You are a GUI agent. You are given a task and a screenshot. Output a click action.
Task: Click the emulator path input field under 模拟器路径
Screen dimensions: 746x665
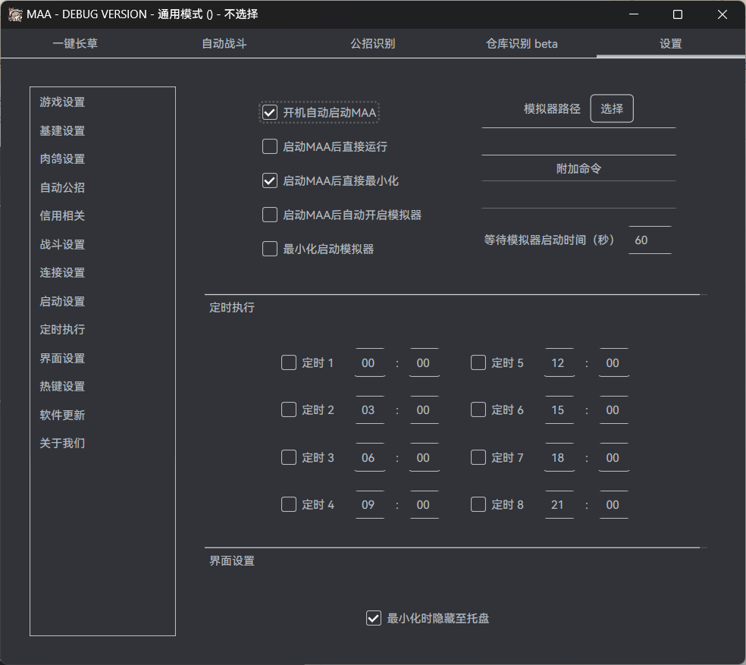coord(578,142)
